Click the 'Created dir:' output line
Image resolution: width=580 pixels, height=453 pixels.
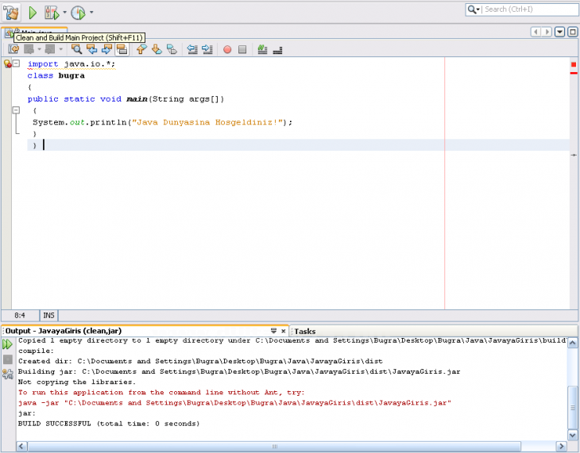tap(200, 361)
